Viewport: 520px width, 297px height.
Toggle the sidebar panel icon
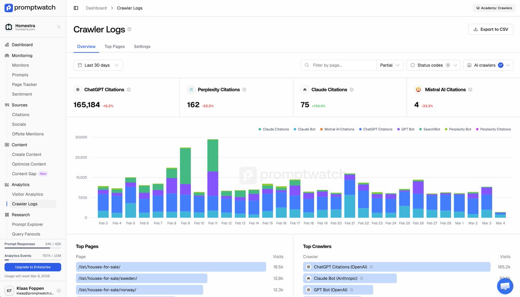pyautogui.click(x=76, y=8)
